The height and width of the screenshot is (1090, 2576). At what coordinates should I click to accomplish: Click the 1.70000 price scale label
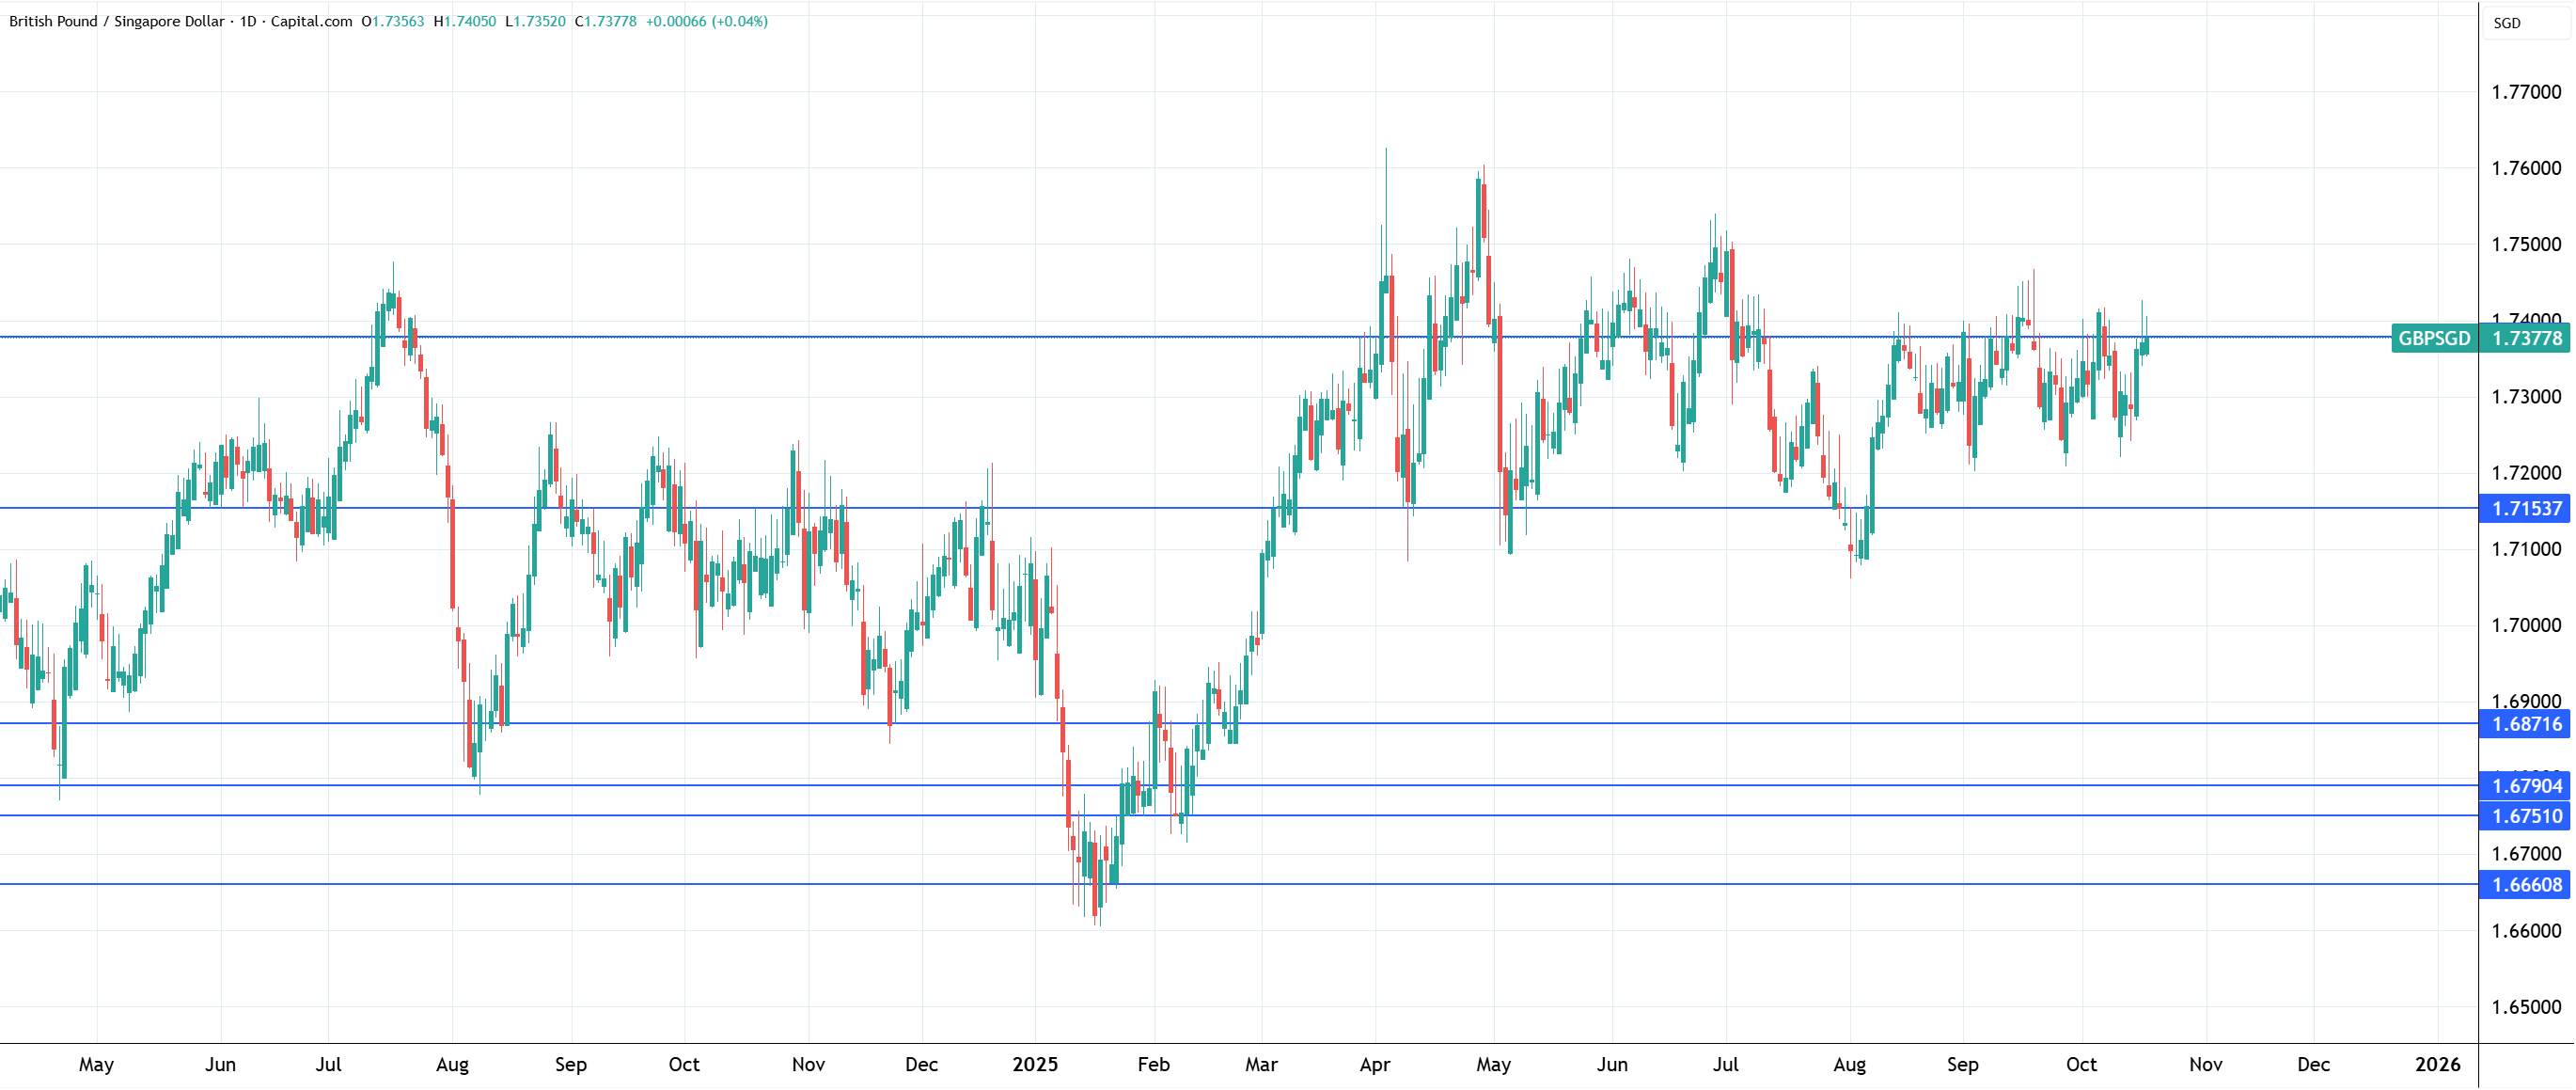point(2526,626)
